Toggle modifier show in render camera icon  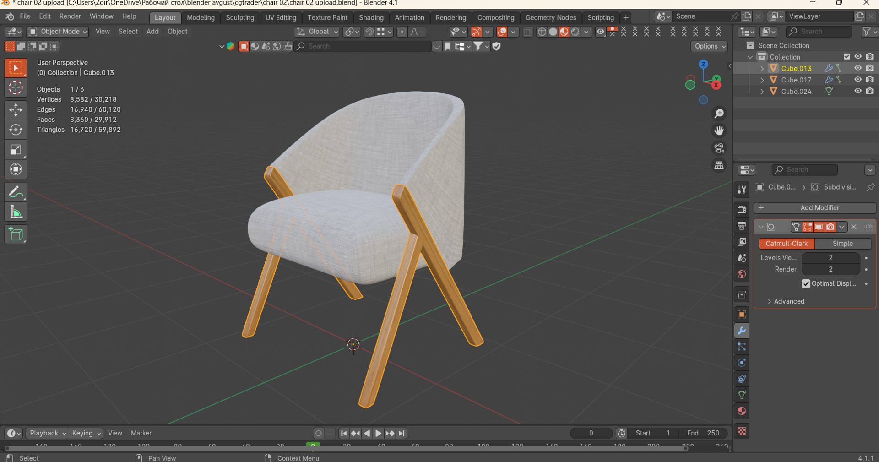pos(830,227)
